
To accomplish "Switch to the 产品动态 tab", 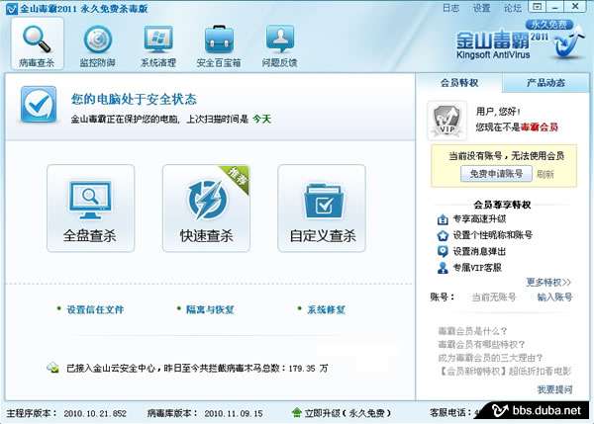I will 545,83.
